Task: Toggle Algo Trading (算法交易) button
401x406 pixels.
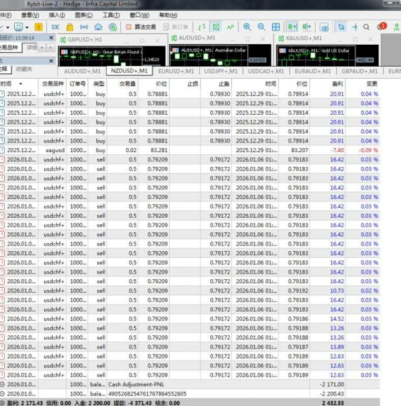Action: click(141, 27)
